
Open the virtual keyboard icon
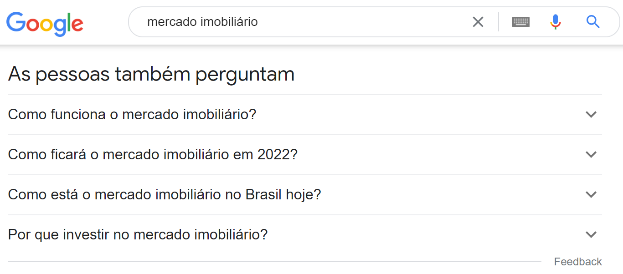click(x=520, y=21)
